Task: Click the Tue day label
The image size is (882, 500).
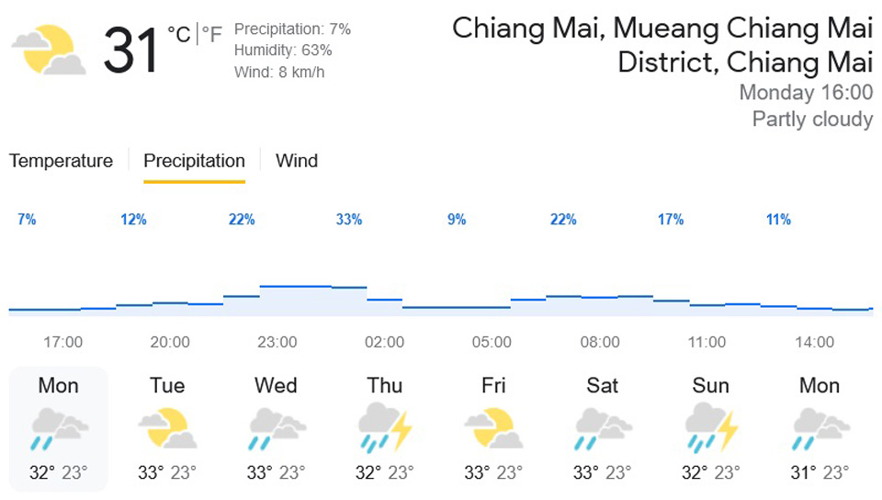Action: point(167,386)
